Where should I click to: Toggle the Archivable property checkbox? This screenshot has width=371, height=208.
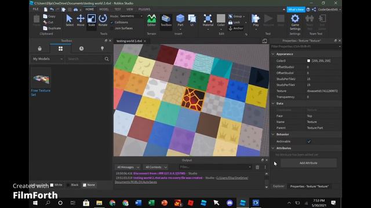tap(309, 142)
